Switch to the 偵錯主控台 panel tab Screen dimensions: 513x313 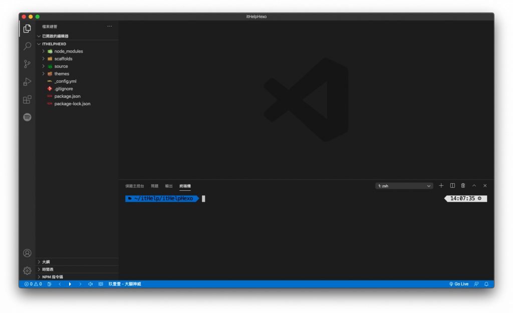tap(134, 186)
